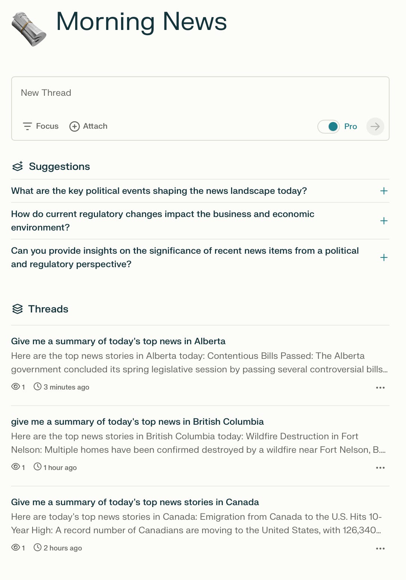Expand the regulatory changes suggestion plus

(384, 221)
